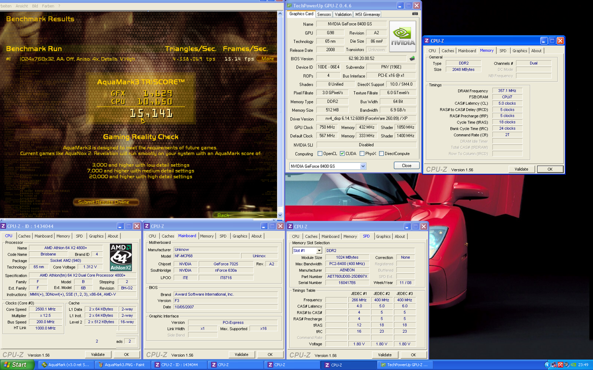Screen dimensions: 593x370
Task: Open Memory tab in CPU-Z Mainboard window
Action: (x=207, y=236)
